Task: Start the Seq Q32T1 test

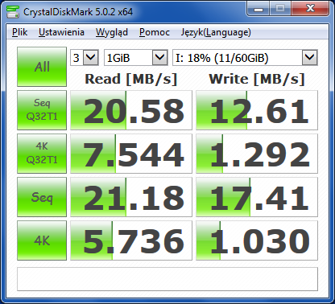Action: pos(42,110)
